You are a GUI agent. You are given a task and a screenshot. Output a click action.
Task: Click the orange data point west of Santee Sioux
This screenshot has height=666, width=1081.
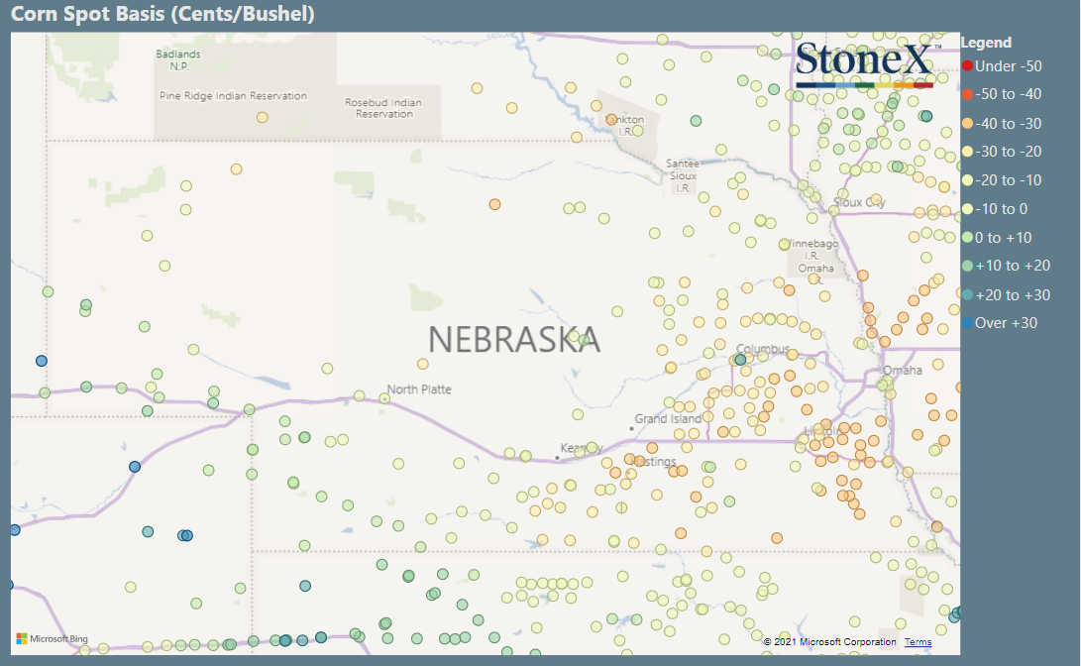pos(495,205)
